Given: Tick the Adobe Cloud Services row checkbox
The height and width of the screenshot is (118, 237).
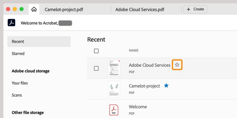Looking at the screenshot, I should (96, 68).
